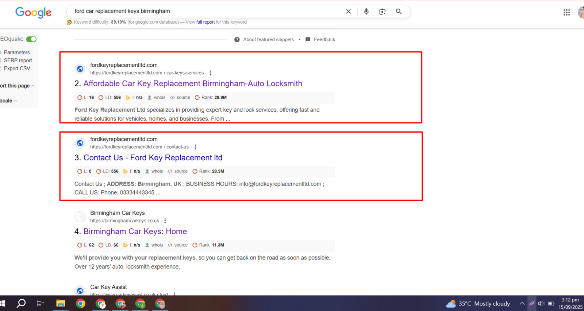Open Parameters in SEOquake sidebar

tap(17, 53)
